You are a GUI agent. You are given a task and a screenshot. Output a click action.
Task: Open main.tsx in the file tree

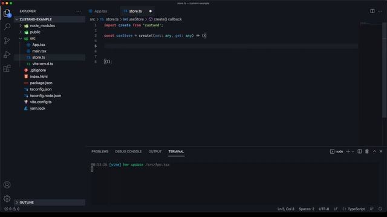click(x=50, y=51)
